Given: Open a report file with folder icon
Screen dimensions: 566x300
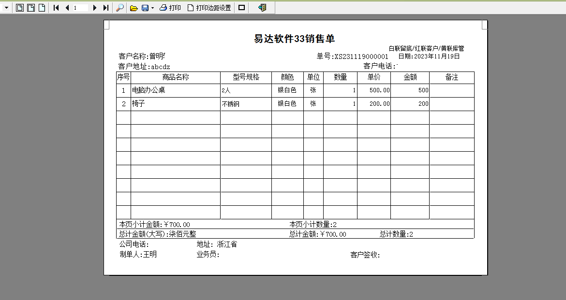Looking at the screenshot, I should [134, 8].
